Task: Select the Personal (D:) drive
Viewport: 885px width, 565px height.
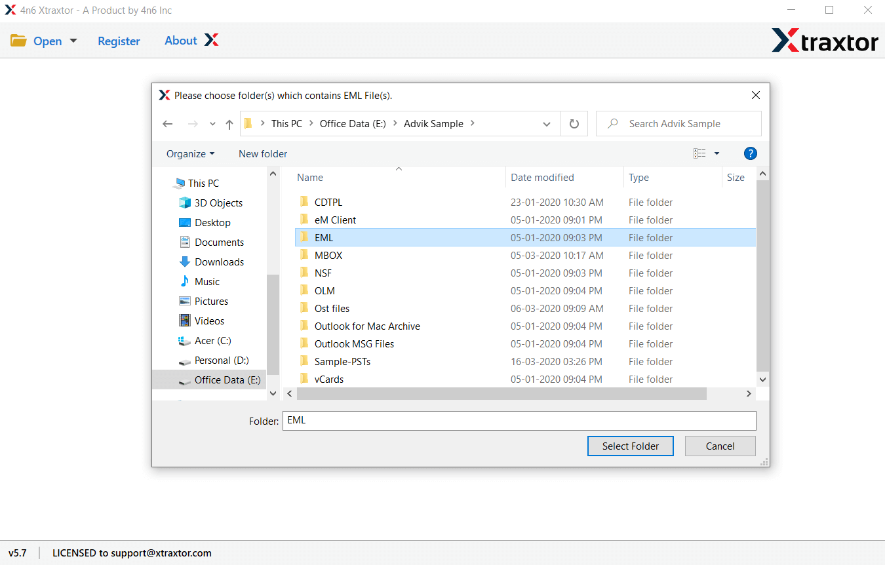Action: (214, 360)
